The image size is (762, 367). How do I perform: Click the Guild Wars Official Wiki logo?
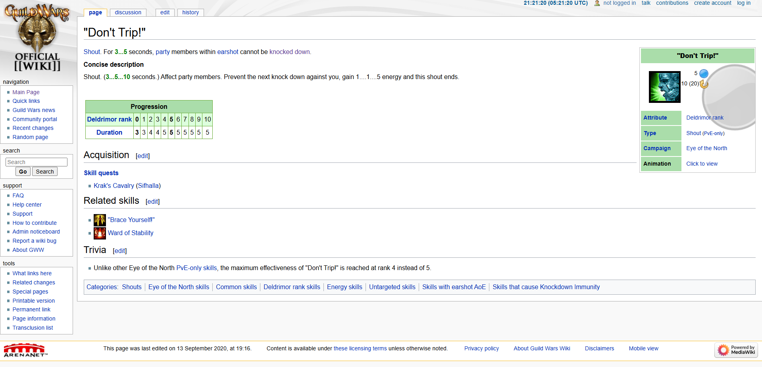pos(37,38)
